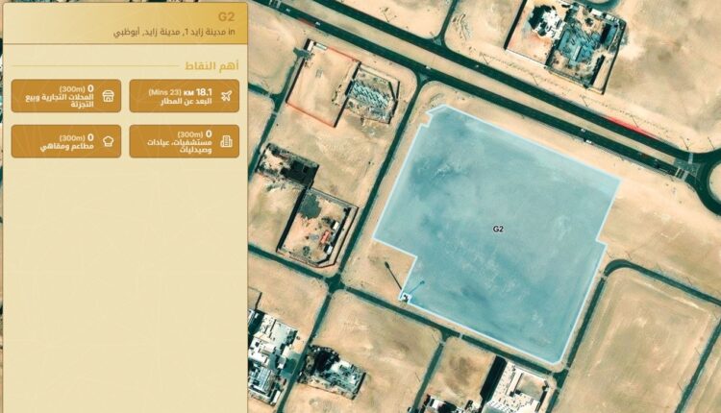Viewport: 721px width, 413px height.
Task: Open the airport distance card showing 18.1 KM
Action: [x=185, y=95]
